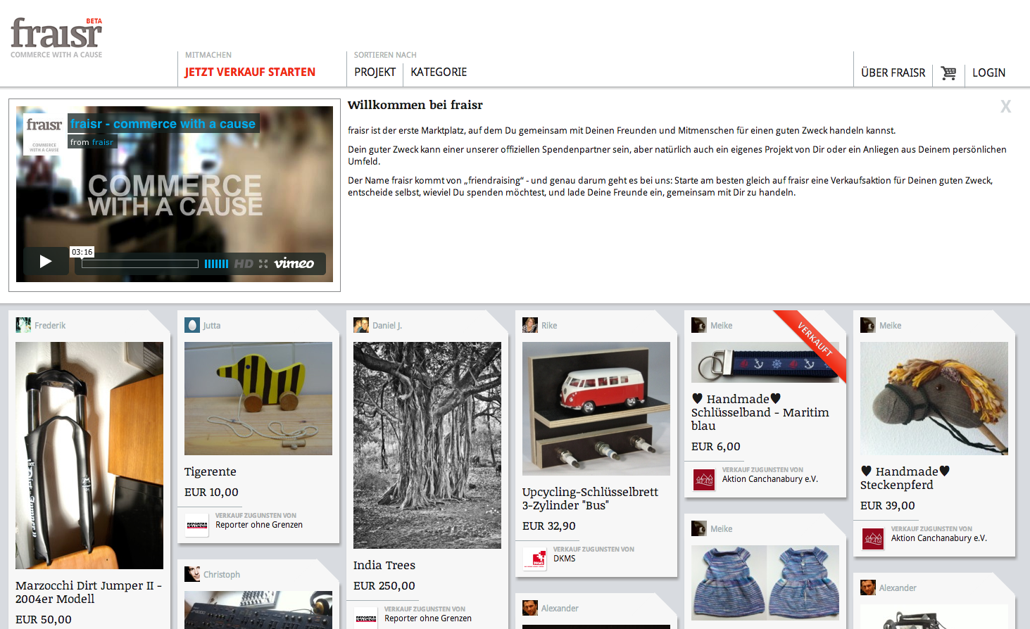Play the fraisr Vimeo video

click(46, 262)
